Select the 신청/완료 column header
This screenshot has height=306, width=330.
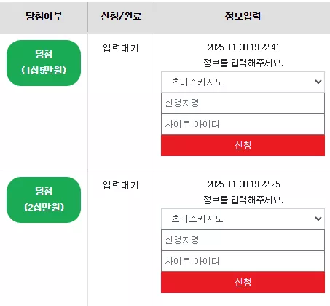click(121, 16)
